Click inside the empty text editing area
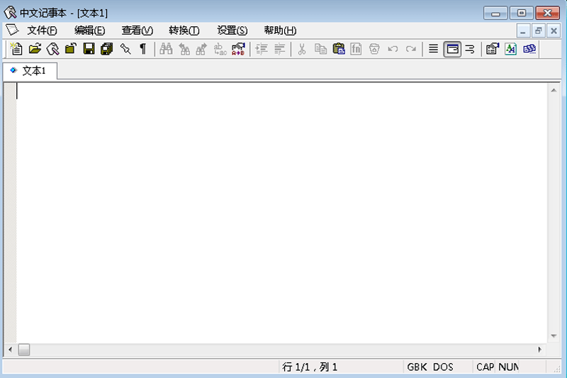The image size is (567, 378). (x=281, y=213)
